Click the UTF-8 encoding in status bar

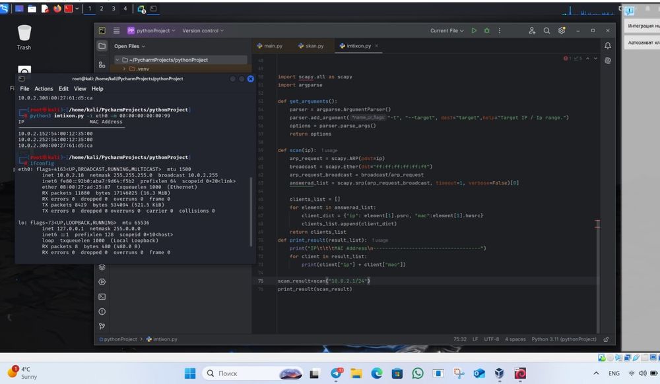tap(491, 339)
